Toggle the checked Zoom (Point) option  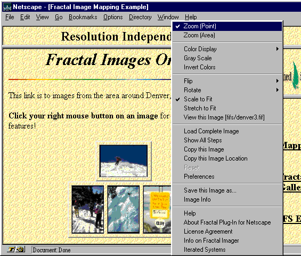pos(227,26)
